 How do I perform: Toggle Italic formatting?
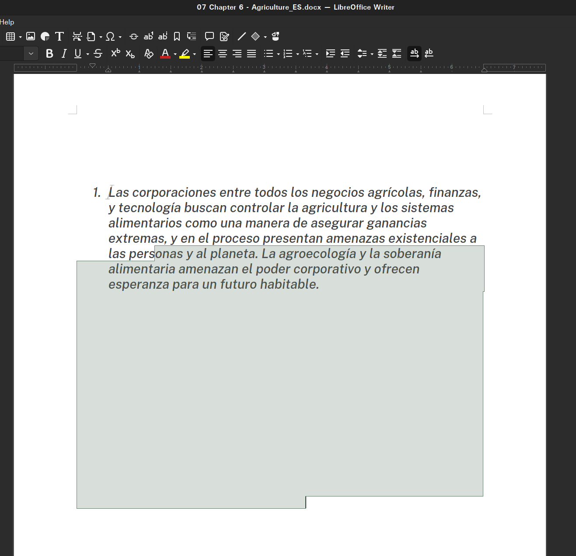[64, 53]
